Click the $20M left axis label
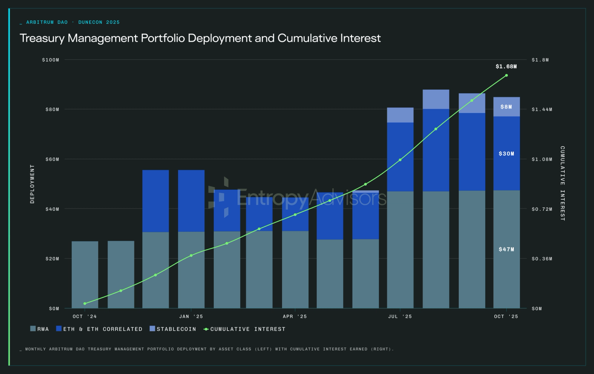 click(52, 259)
